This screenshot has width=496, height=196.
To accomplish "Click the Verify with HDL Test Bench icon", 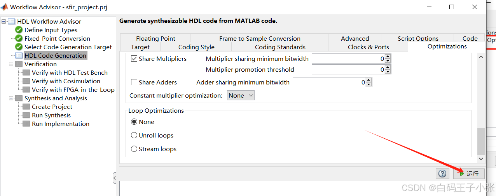I will 26,72.
